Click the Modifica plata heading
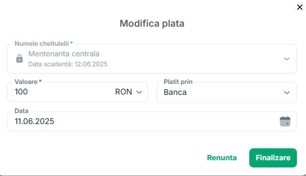 152,23
